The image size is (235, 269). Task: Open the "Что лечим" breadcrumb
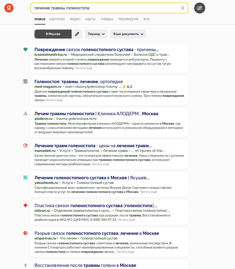pos(68,238)
